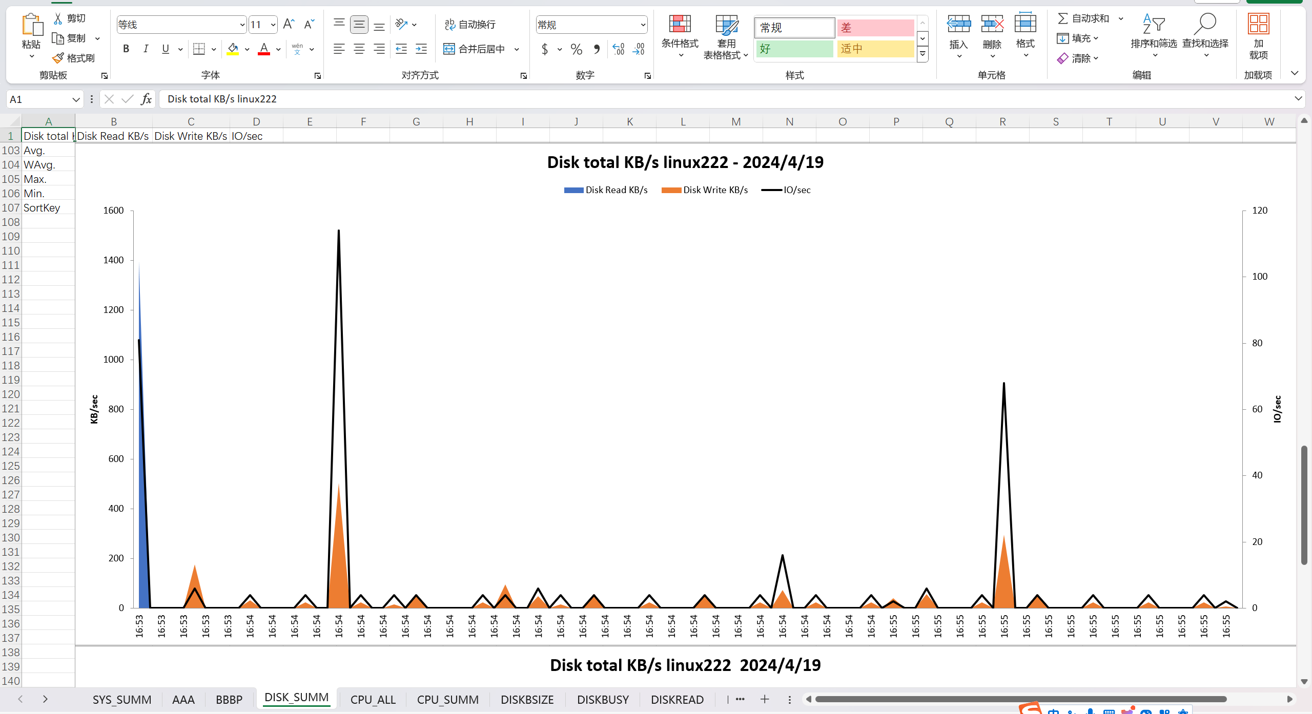Click the insert function fx icon

(x=147, y=99)
